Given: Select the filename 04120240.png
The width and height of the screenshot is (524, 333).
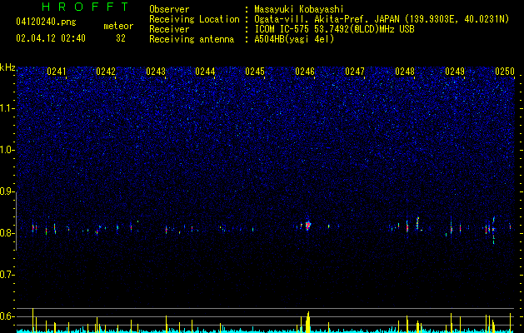Looking at the screenshot, I should 46,22.
